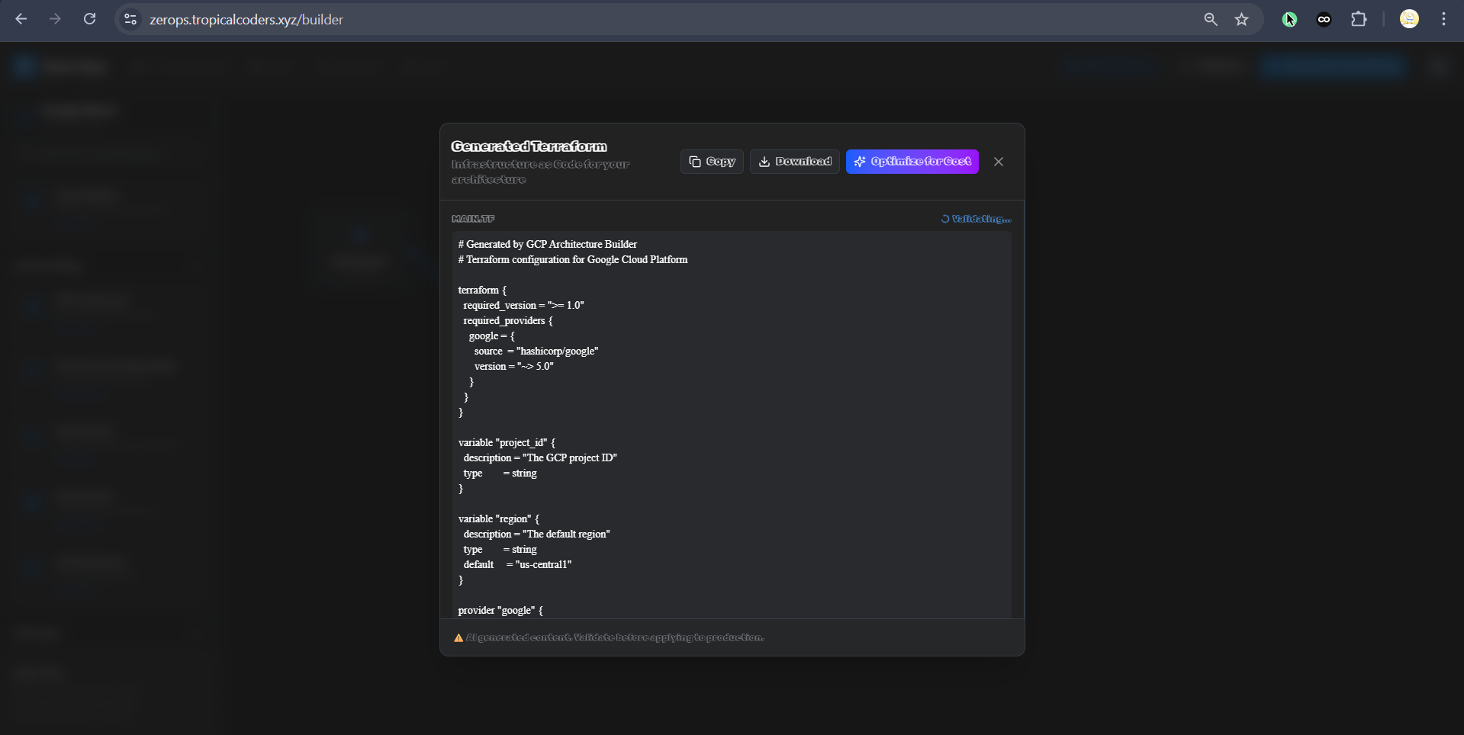Open the green extension icon

tap(1289, 19)
